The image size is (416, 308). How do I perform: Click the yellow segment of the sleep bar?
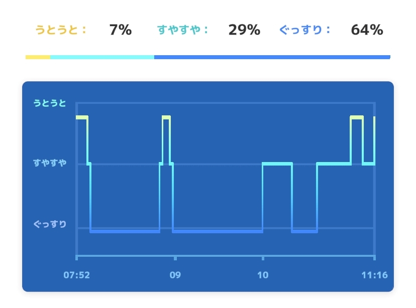point(38,57)
